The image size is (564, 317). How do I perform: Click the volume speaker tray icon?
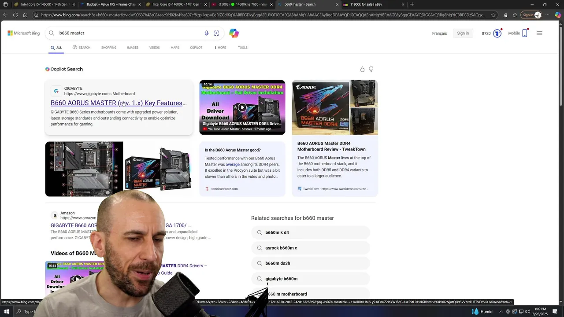click(527, 312)
